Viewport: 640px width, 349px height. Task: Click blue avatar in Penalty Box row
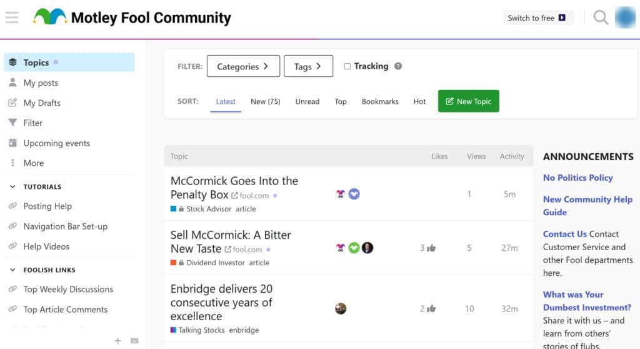click(x=354, y=194)
